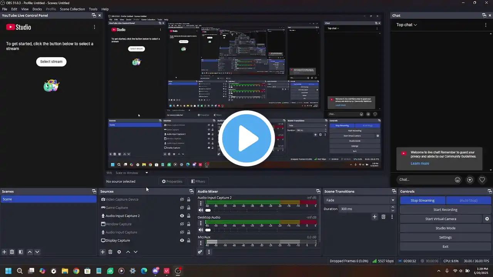
Task: Hide Audio Input Capture 2 source
Action: [x=182, y=216]
